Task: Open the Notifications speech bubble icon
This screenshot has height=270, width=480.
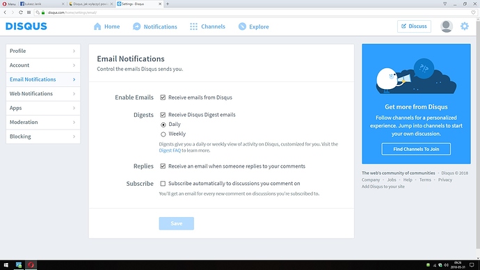Action: [136, 26]
